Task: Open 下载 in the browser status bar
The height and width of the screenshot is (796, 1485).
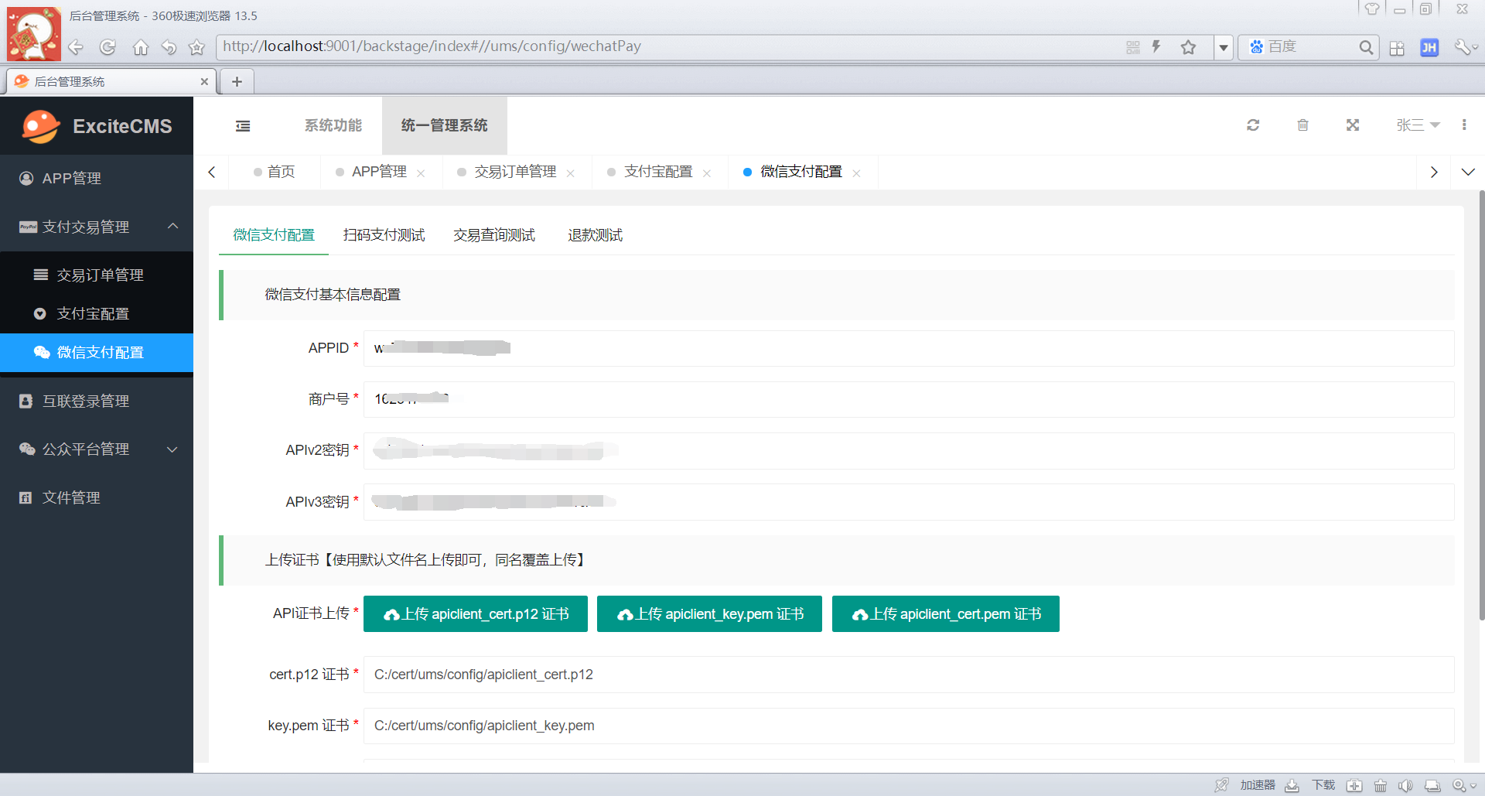Action: pos(1323,785)
